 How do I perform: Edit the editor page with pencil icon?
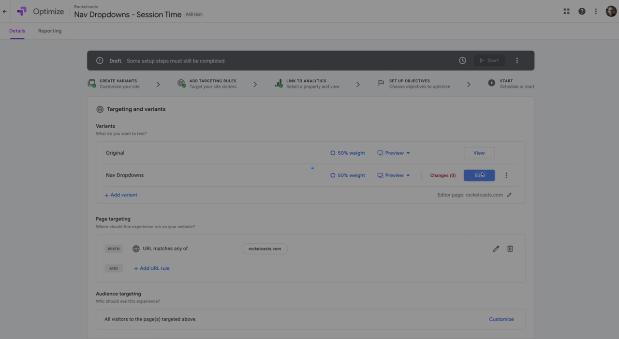click(509, 195)
